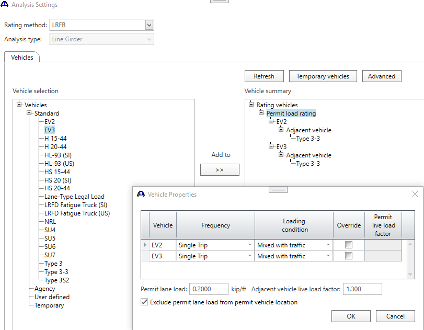Select H 15-44 vehicle
Viewport: 424px width, 330px height.
[x=55, y=139]
